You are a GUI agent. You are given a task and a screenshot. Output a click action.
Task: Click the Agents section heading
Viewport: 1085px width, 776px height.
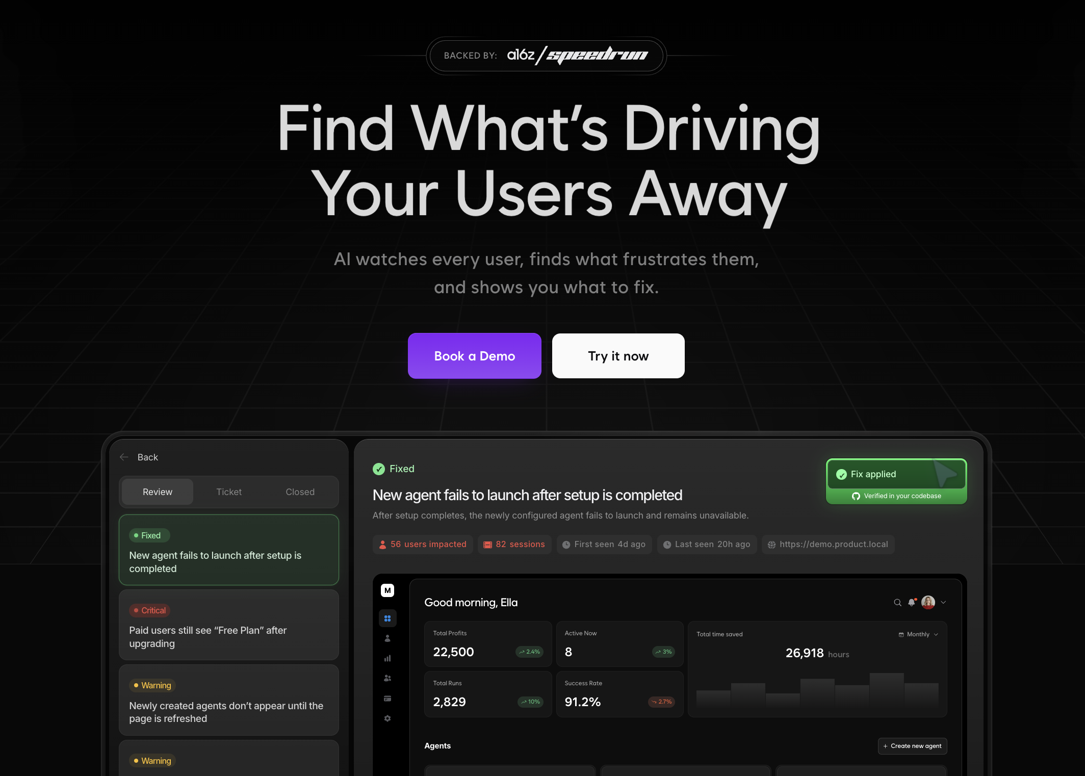tap(437, 746)
